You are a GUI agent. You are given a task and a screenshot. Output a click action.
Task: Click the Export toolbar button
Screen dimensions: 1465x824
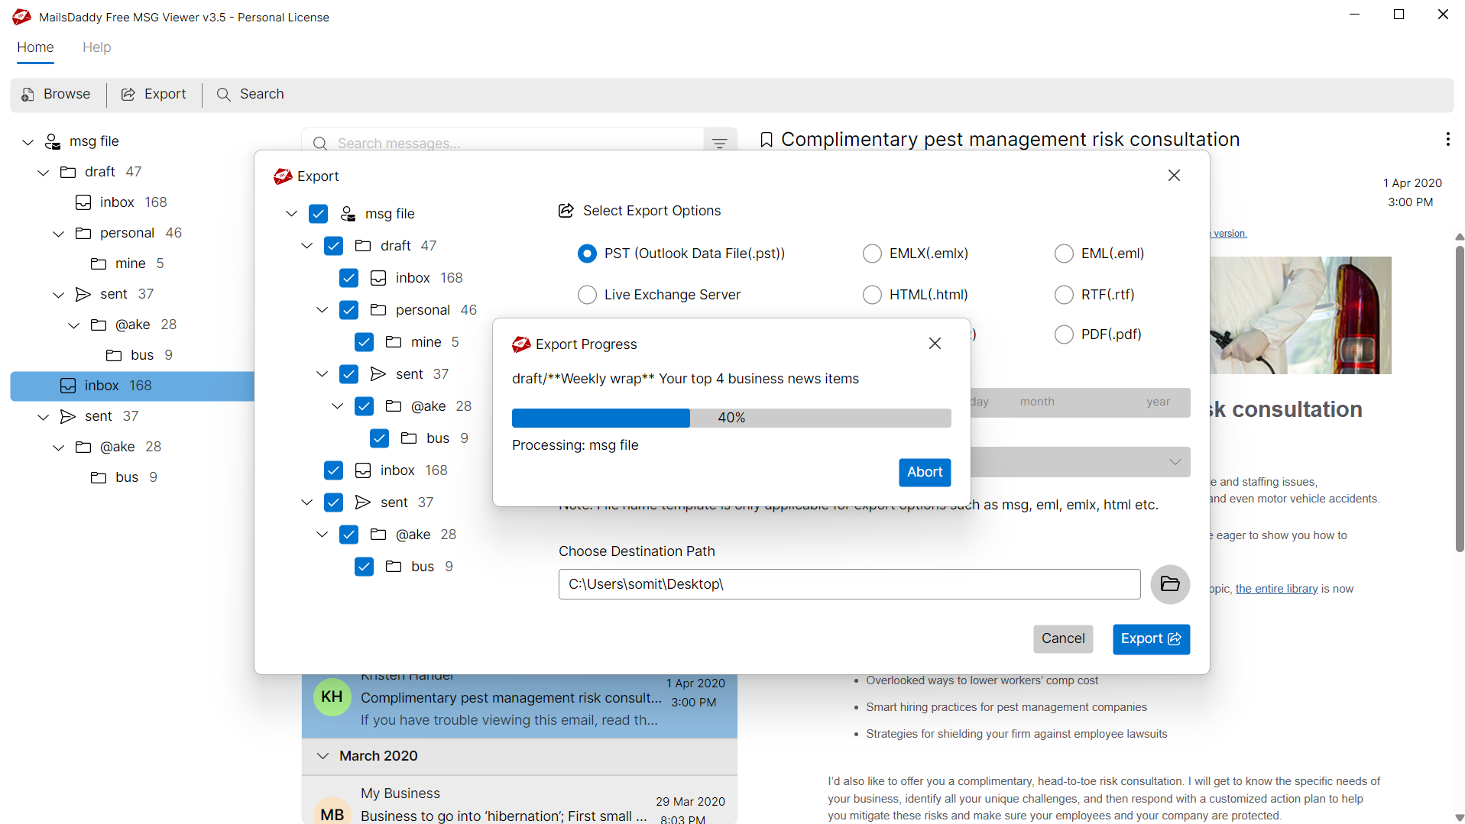(154, 94)
